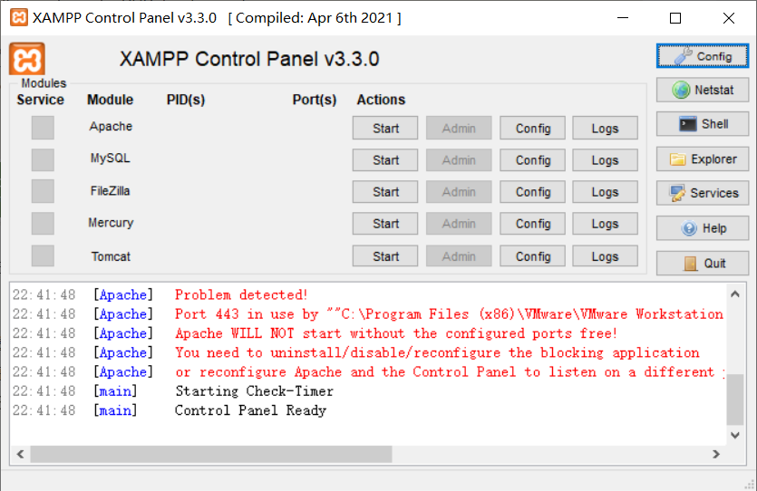Launch the Shell terminal button
This screenshot has width=757, height=491.
[x=703, y=124]
